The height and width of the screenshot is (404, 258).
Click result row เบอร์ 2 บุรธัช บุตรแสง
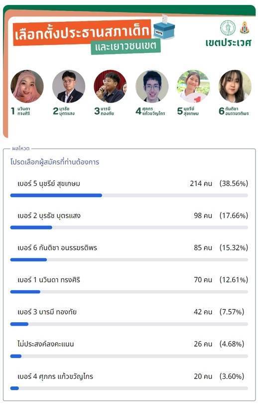coord(129,220)
